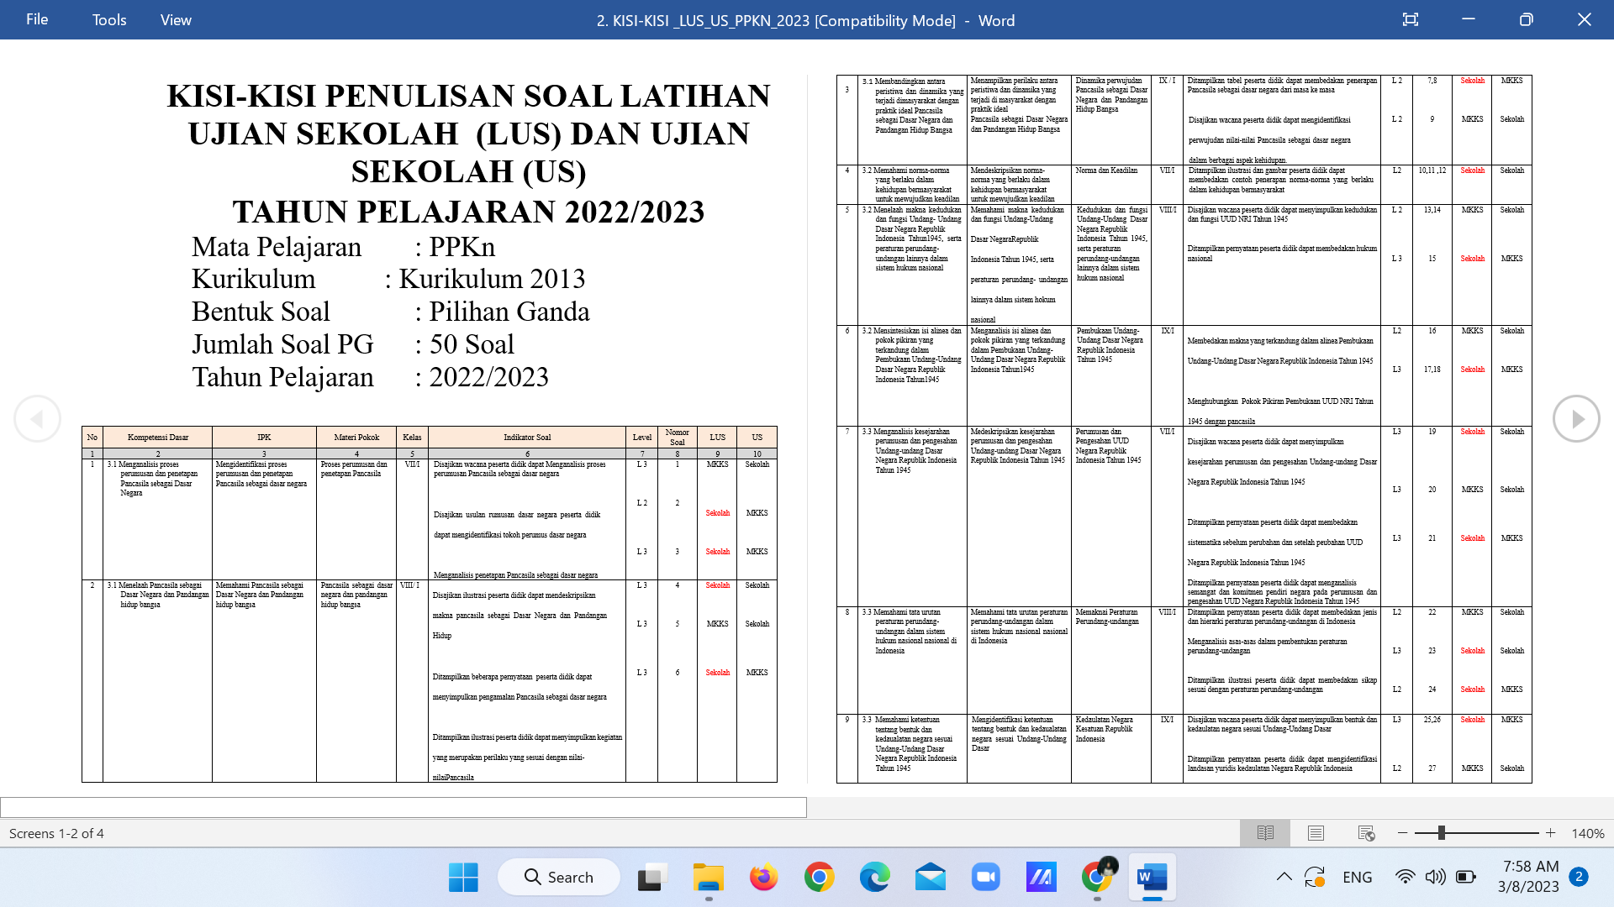This screenshot has height=907, width=1614.
Task: Click the 'Level' column header
Action: click(642, 438)
